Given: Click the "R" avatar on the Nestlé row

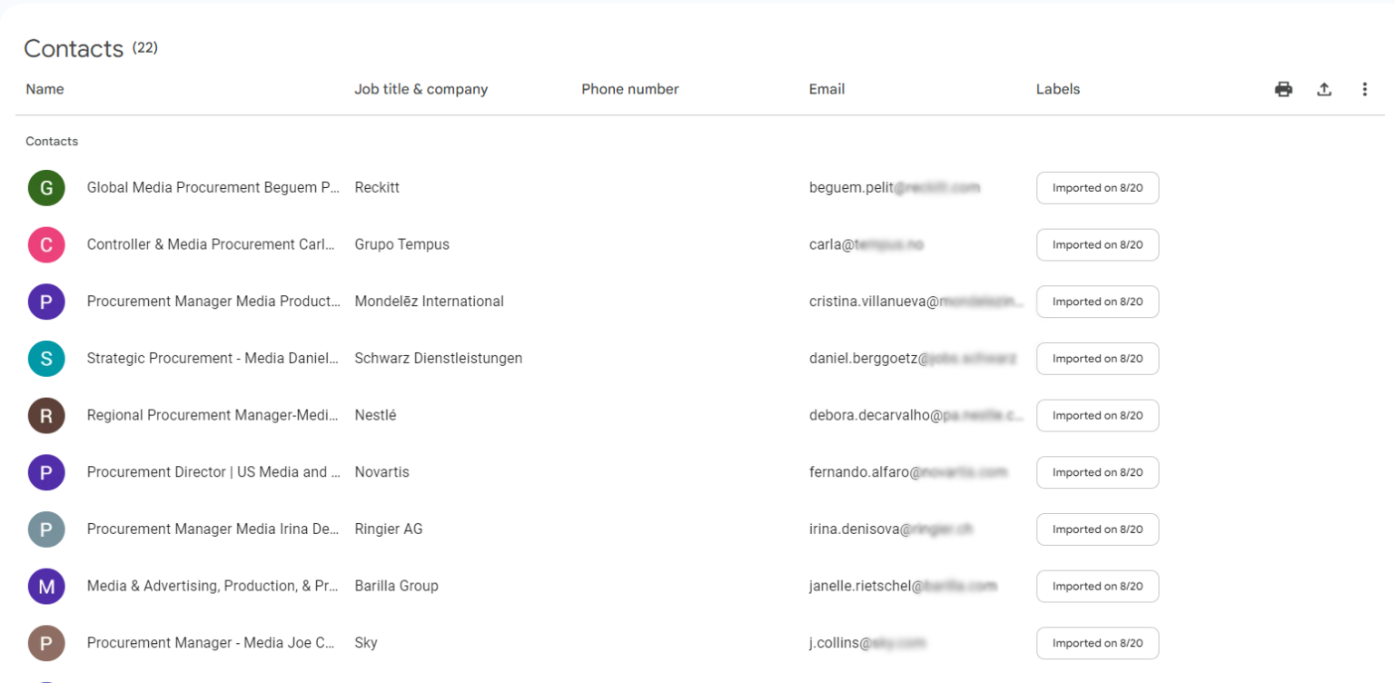Looking at the screenshot, I should [x=46, y=415].
